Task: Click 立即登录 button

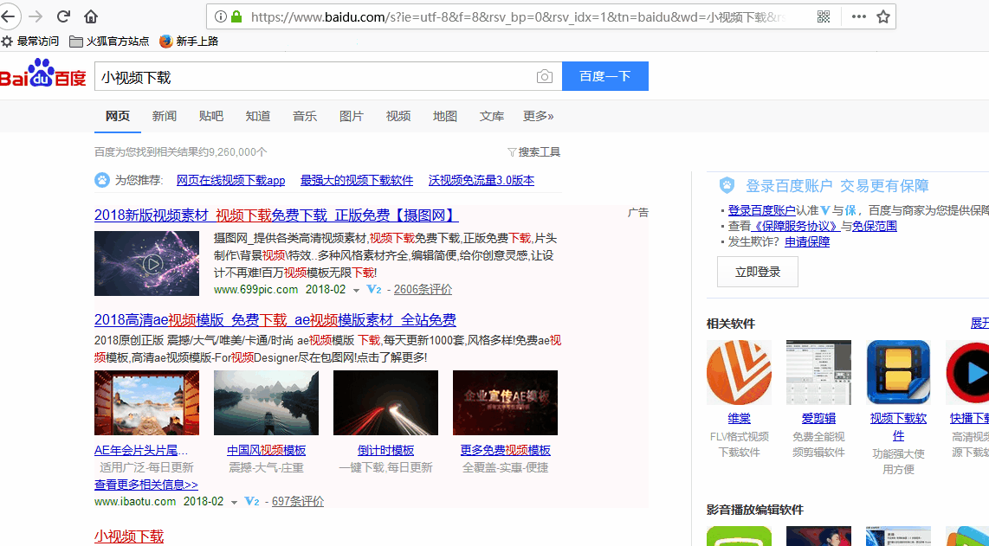Action: pyautogui.click(x=758, y=272)
